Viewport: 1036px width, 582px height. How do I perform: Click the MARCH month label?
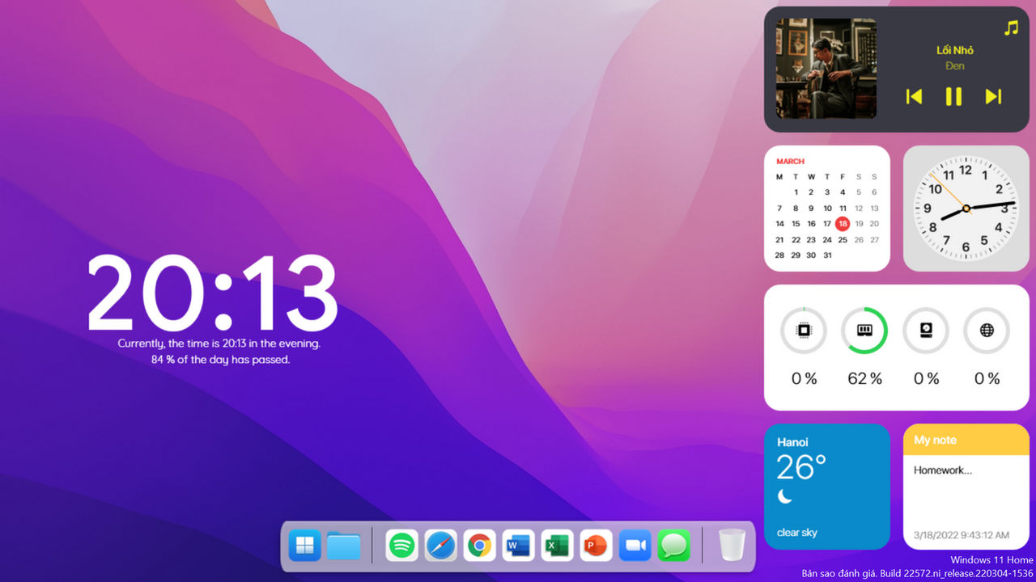(790, 162)
